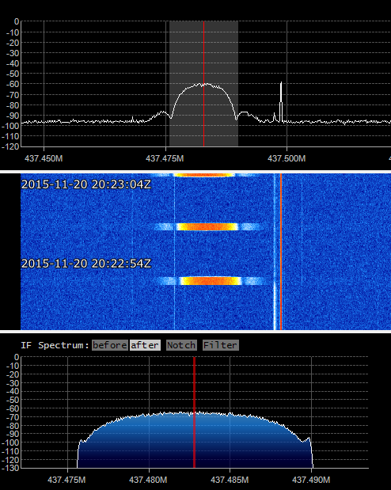This screenshot has height=490, width=391.
Task: Click the 437.475M frequency label in top spectrum
Action: point(165,158)
